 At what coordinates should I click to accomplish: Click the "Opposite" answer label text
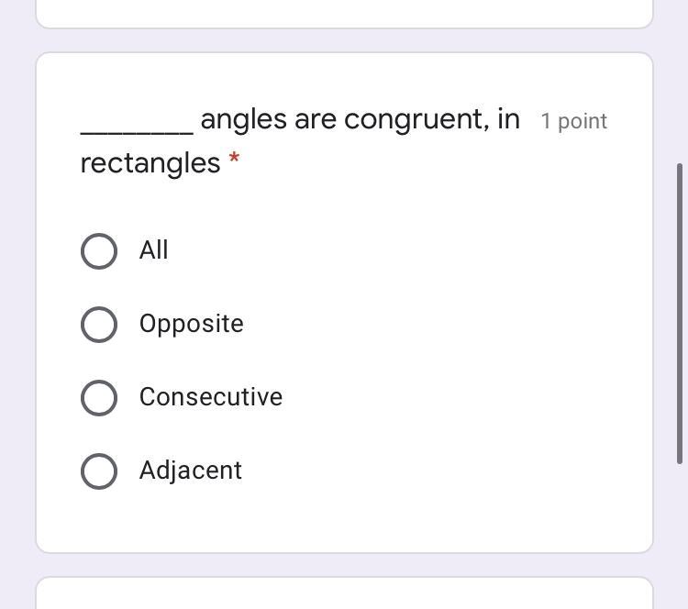click(x=191, y=324)
